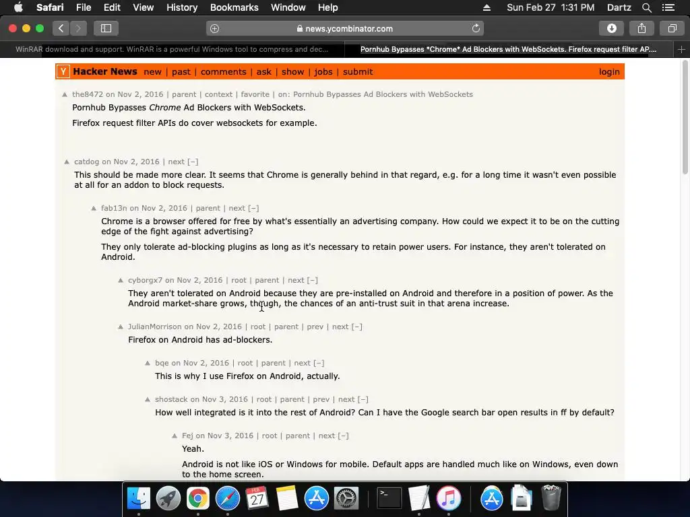Launch Terminal from the Dock
690x517 pixels.
click(x=389, y=499)
